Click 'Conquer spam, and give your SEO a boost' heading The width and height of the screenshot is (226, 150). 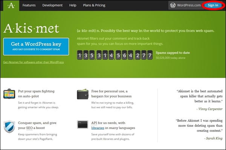[37, 125]
